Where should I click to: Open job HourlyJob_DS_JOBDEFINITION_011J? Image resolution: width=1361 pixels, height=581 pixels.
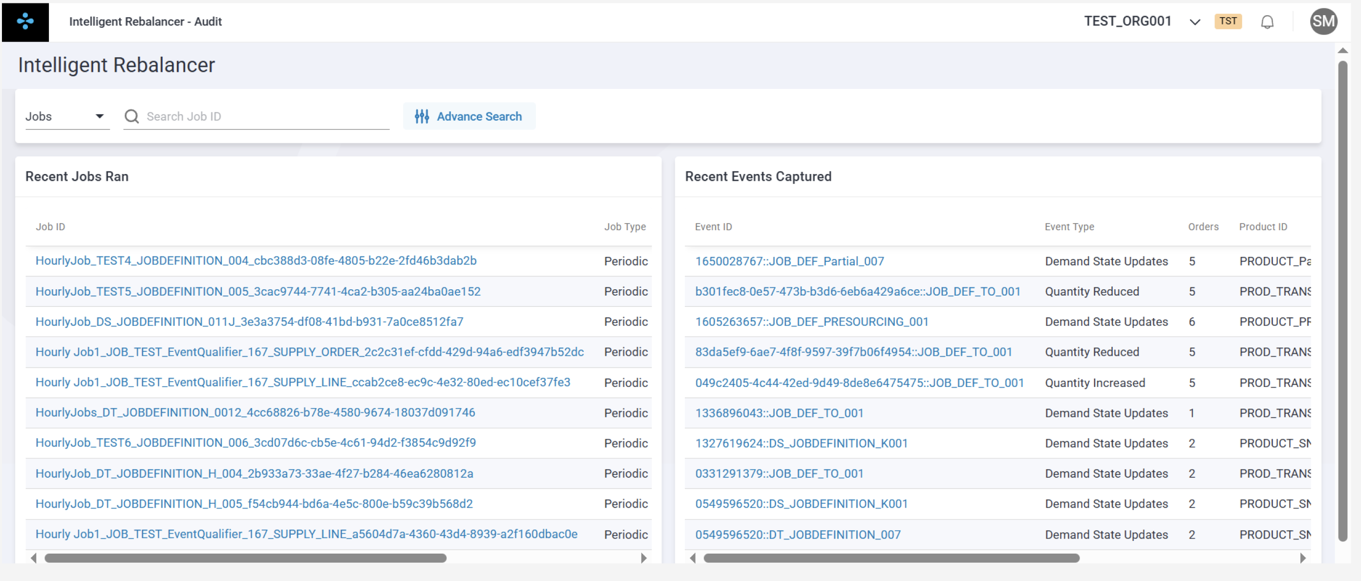[249, 322]
